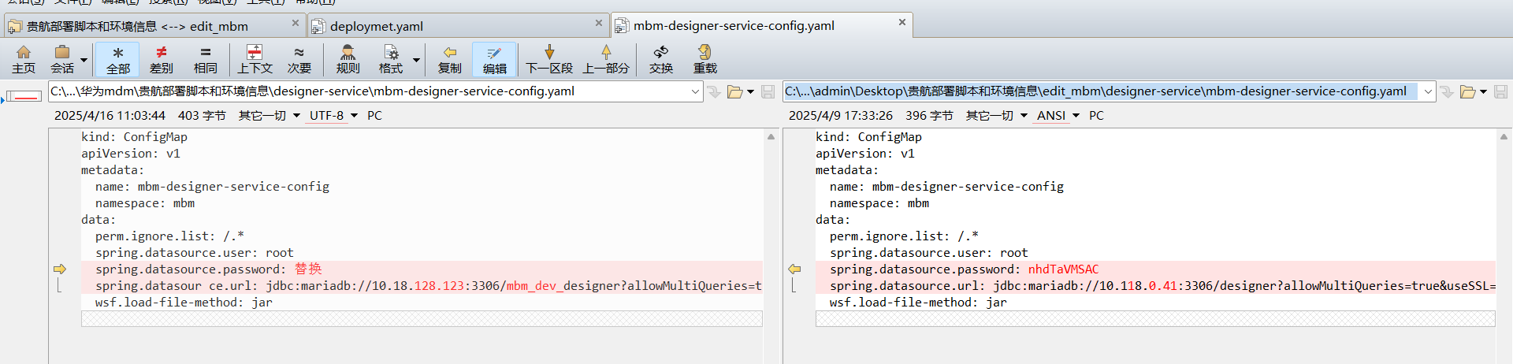Toggle the 差别 (Differences) display filter
This screenshot has width=1513, height=364.
161,59
